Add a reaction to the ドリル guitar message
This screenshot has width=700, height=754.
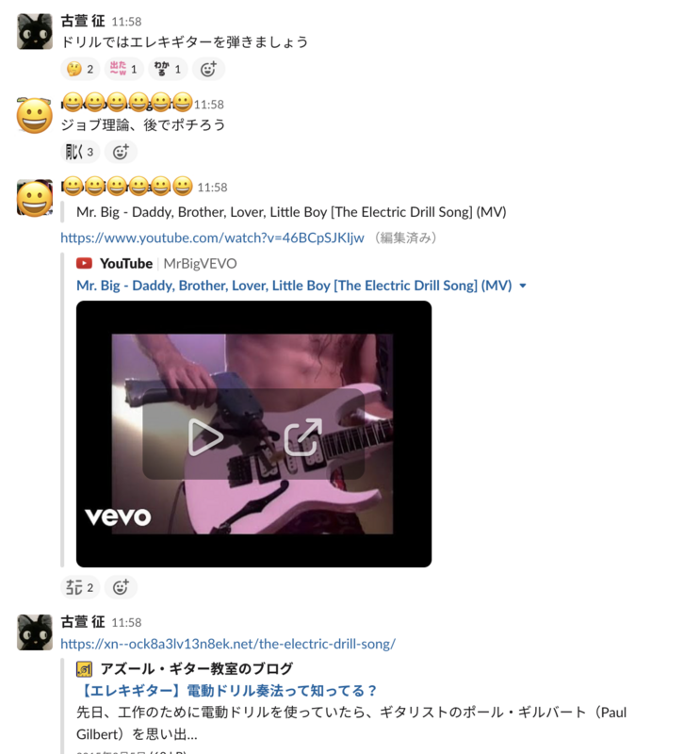pos(208,69)
